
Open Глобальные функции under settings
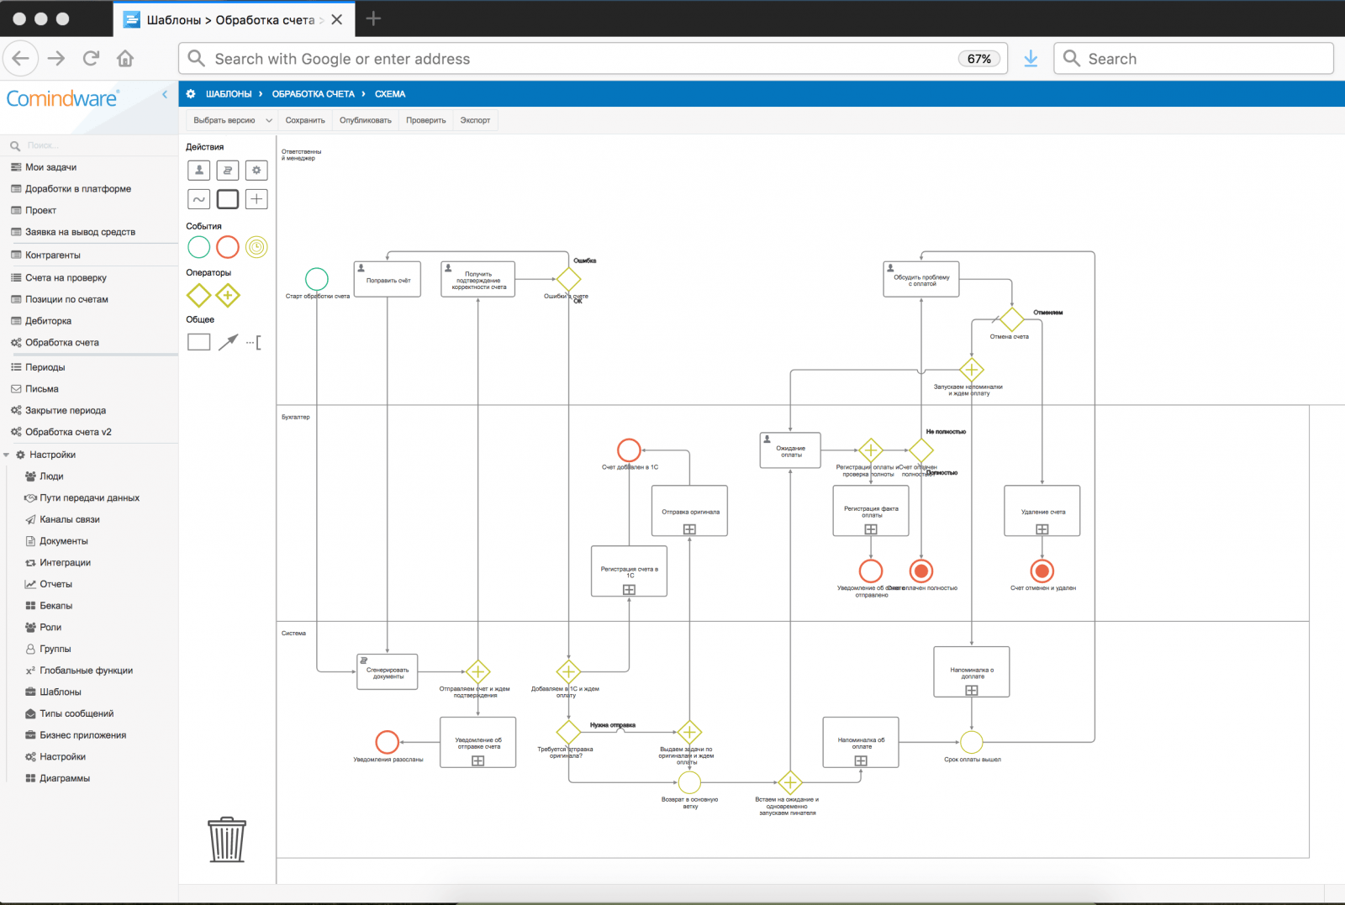[86, 671]
